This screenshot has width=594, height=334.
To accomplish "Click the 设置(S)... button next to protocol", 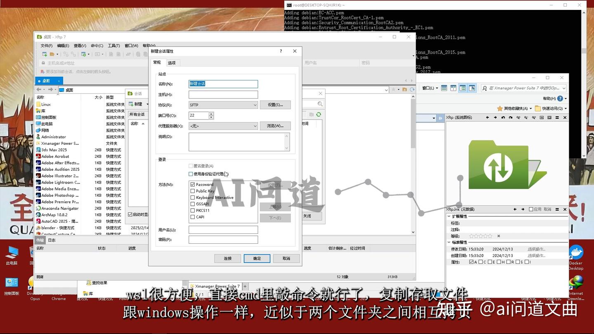I will pyautogui.click(x=275, y=105).
